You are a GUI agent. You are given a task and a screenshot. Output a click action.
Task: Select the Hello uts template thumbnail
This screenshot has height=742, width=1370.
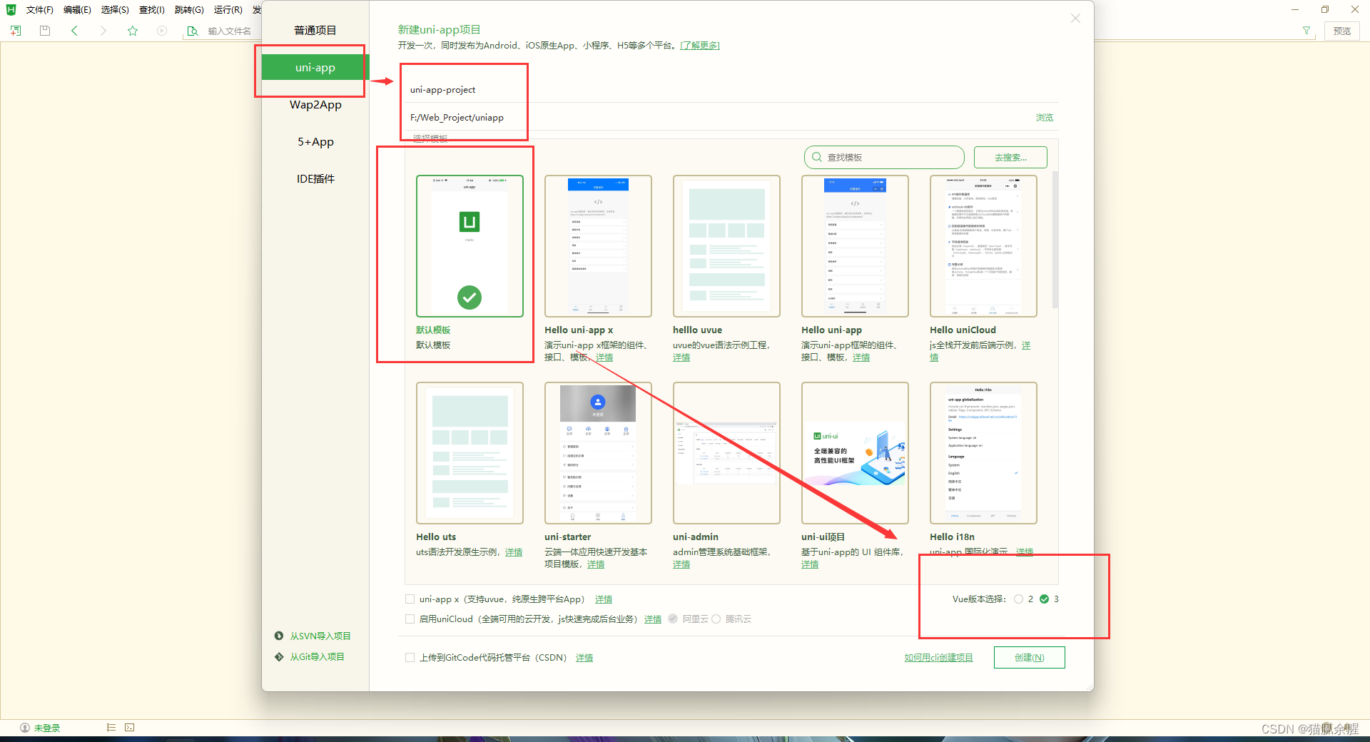click(x=470, y=453)
